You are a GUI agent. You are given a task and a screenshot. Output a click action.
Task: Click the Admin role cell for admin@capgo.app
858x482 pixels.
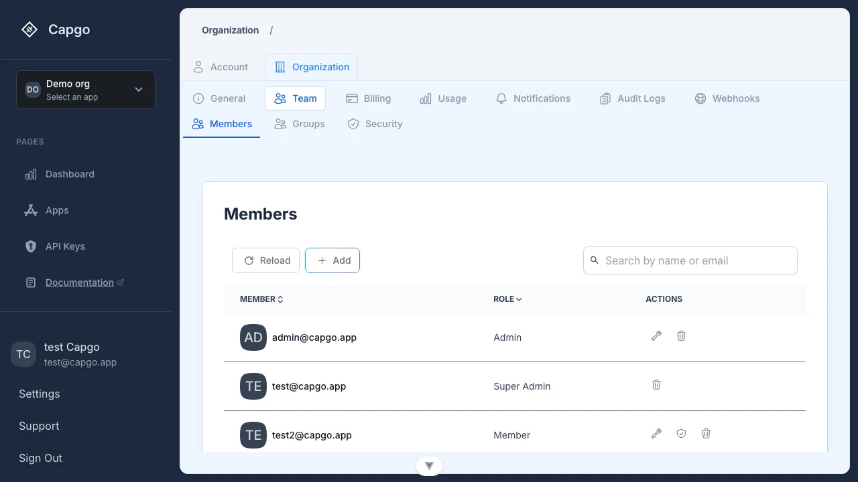pos(507,337)
